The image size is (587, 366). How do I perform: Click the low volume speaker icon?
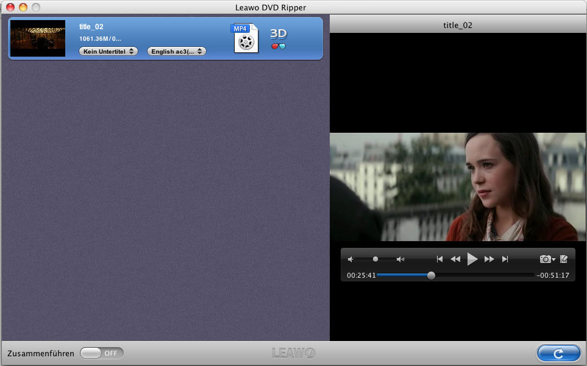[350, 259]
